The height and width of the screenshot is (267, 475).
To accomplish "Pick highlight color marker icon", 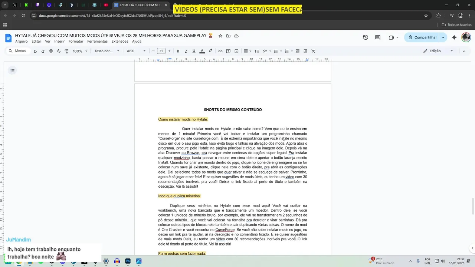I will 210,51.
